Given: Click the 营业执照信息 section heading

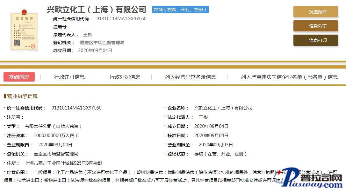Looking at the screenshot, I should coord(22,96).
